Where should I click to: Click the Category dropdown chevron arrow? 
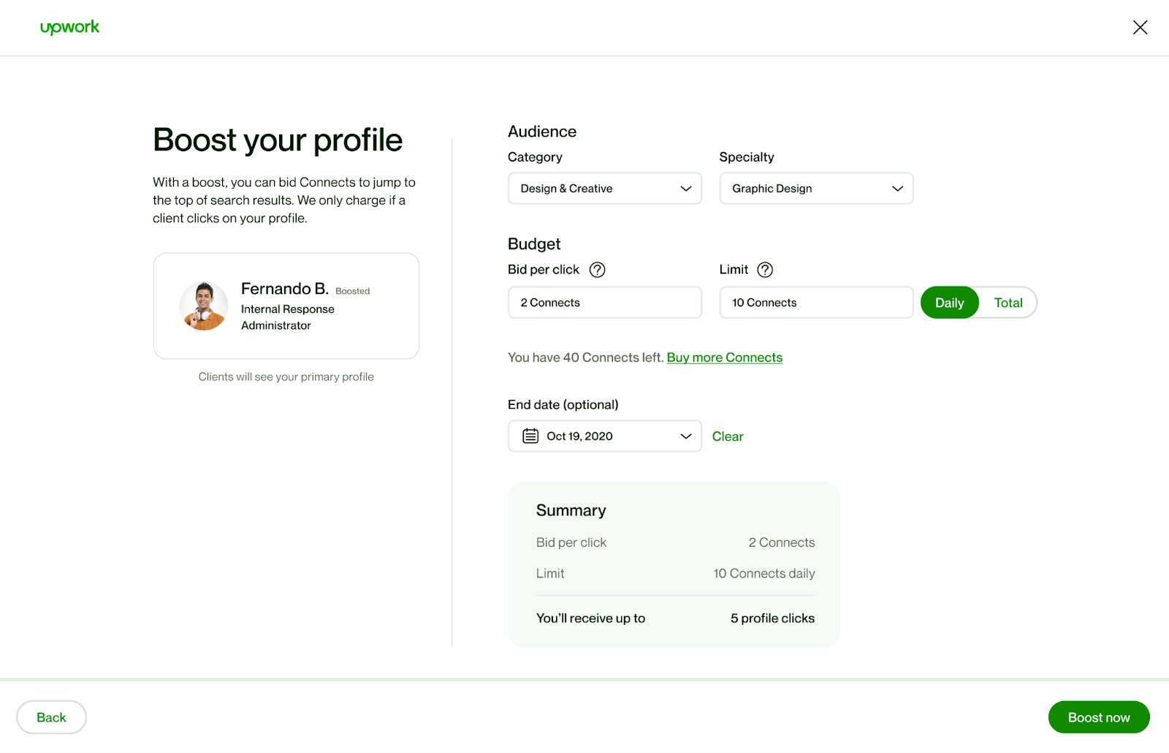coord(686,189)
